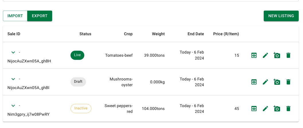Click the Import button
The width and height of the screenshot is (303, 128).
click(x=15, y=16)
